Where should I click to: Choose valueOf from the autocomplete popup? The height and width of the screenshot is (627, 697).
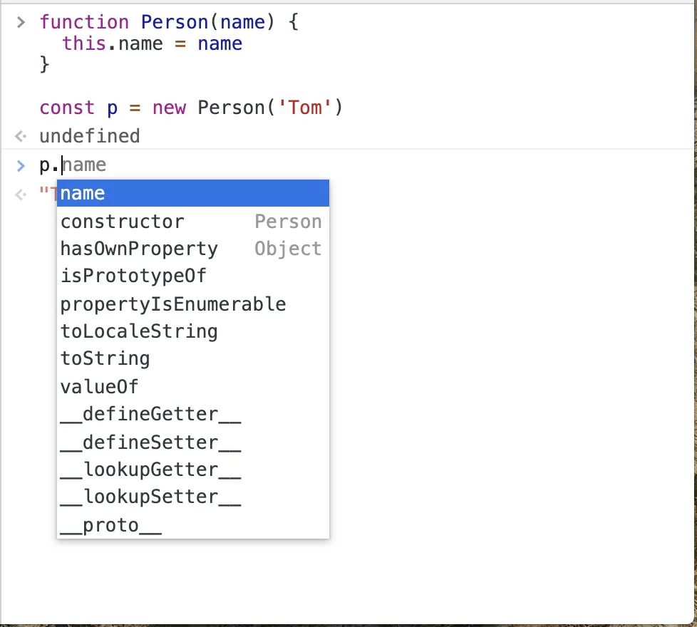(193, 387)
